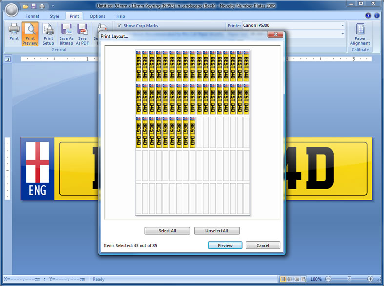
Task: Click the England flag ENG badge on plate
Action: pyautogui.click(x=38, y=169)
